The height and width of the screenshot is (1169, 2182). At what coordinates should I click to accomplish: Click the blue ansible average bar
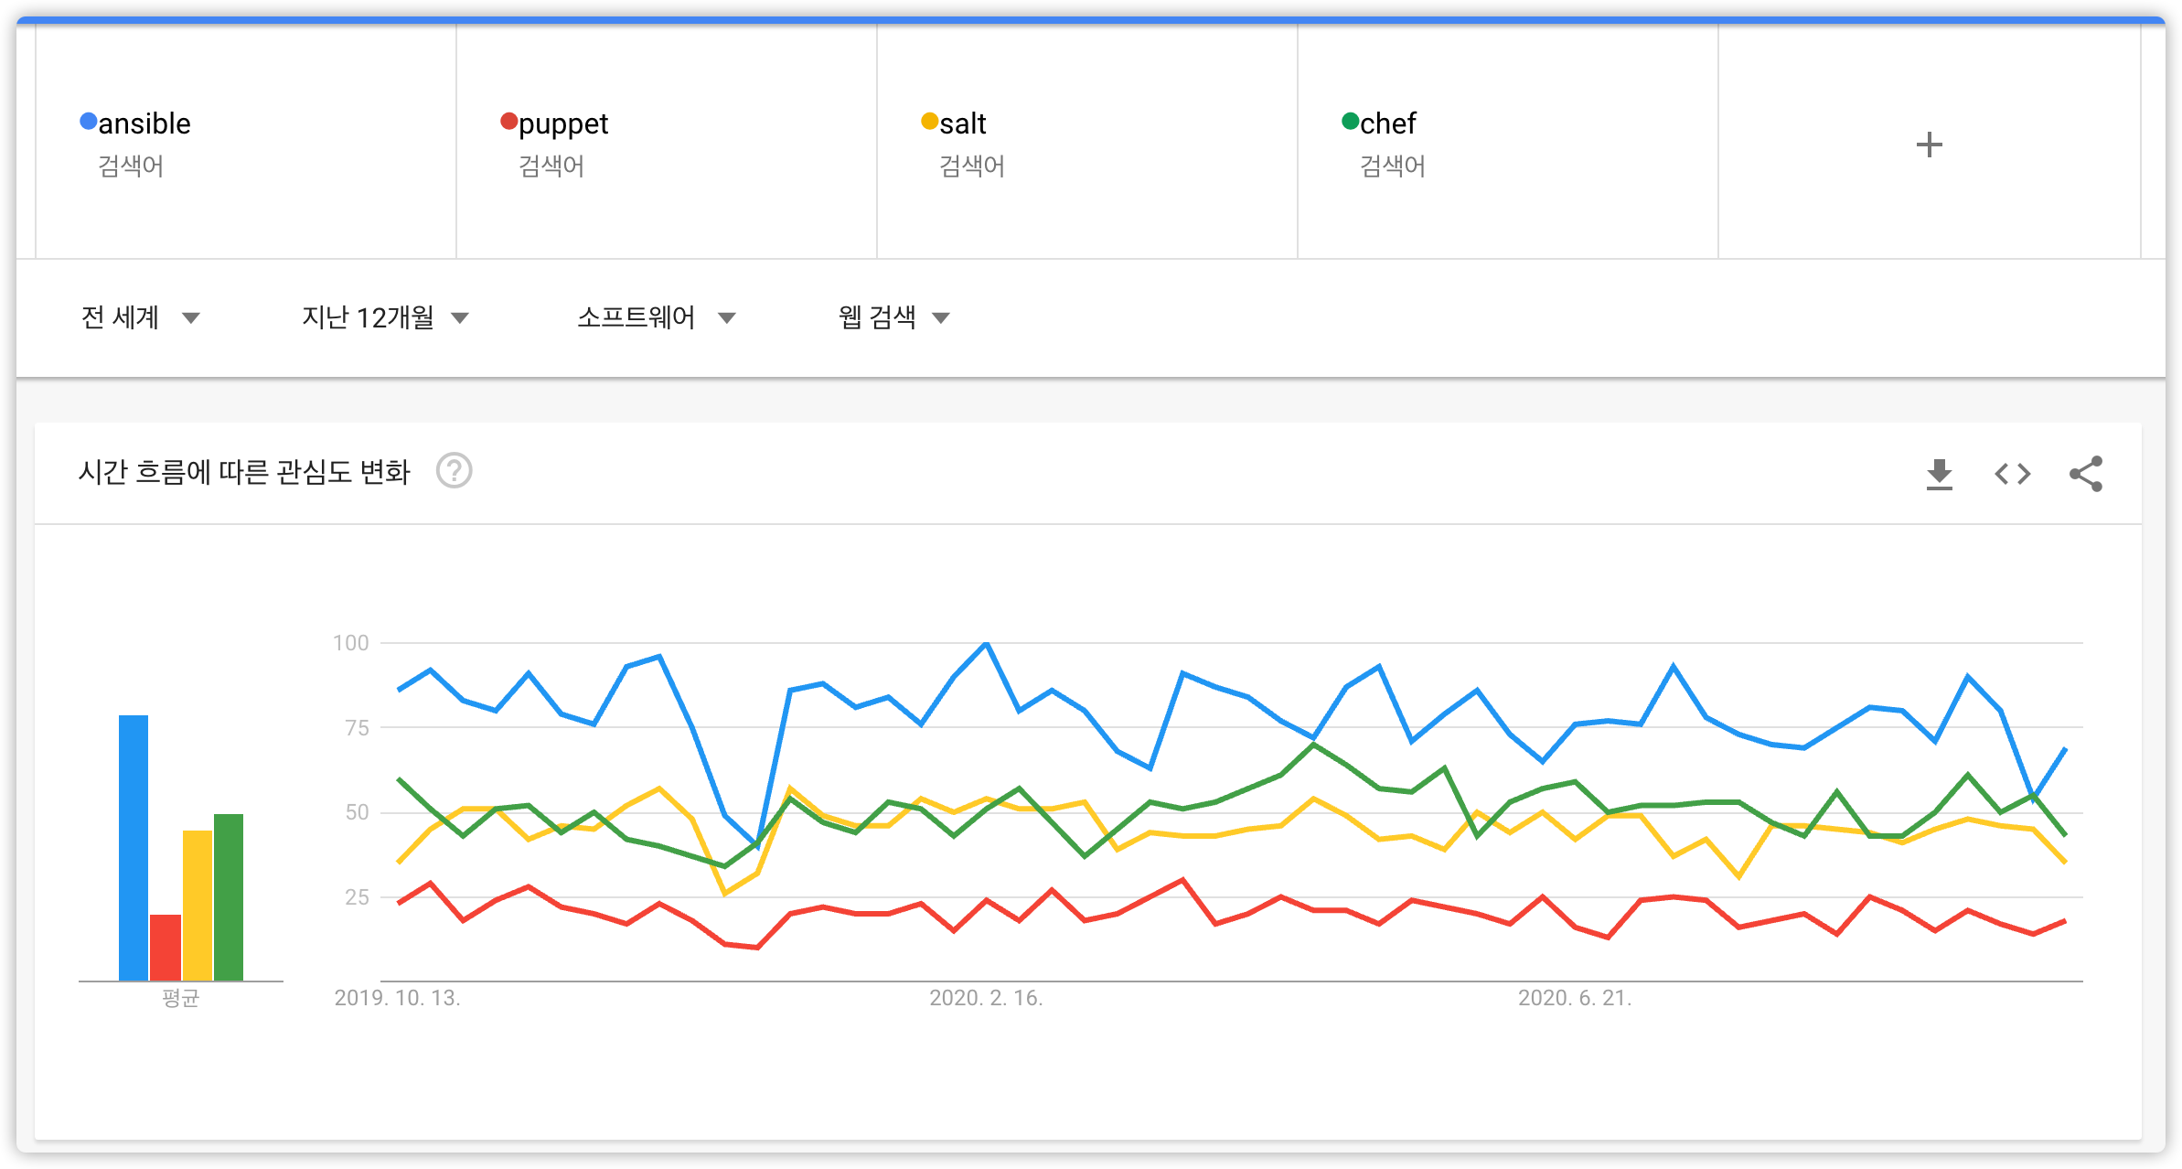[x=134, y=848]
